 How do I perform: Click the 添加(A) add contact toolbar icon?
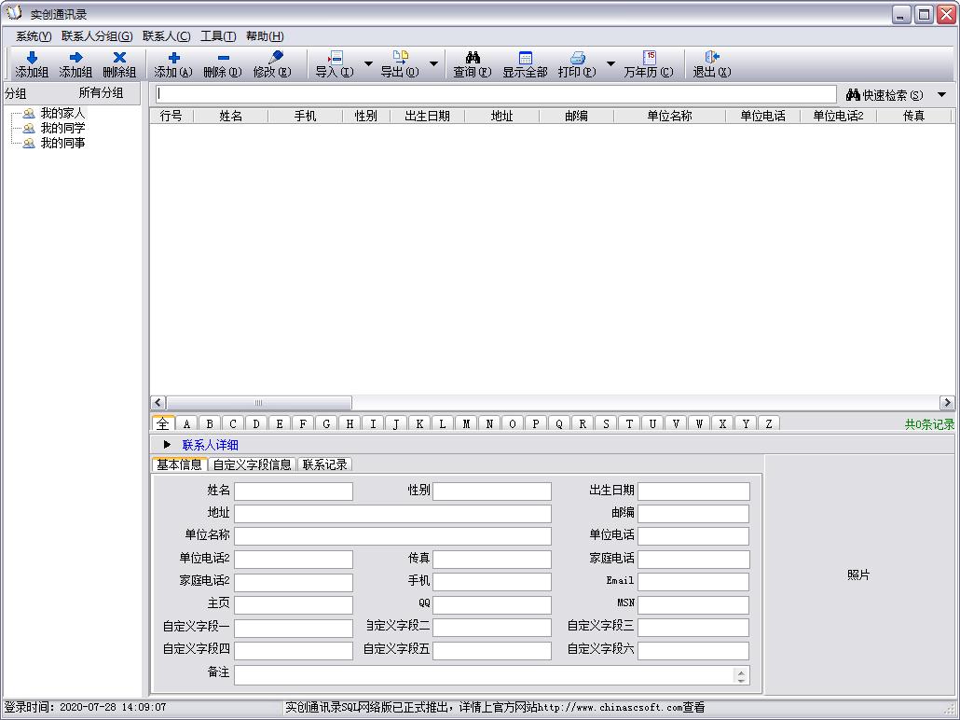coord(173,59)
